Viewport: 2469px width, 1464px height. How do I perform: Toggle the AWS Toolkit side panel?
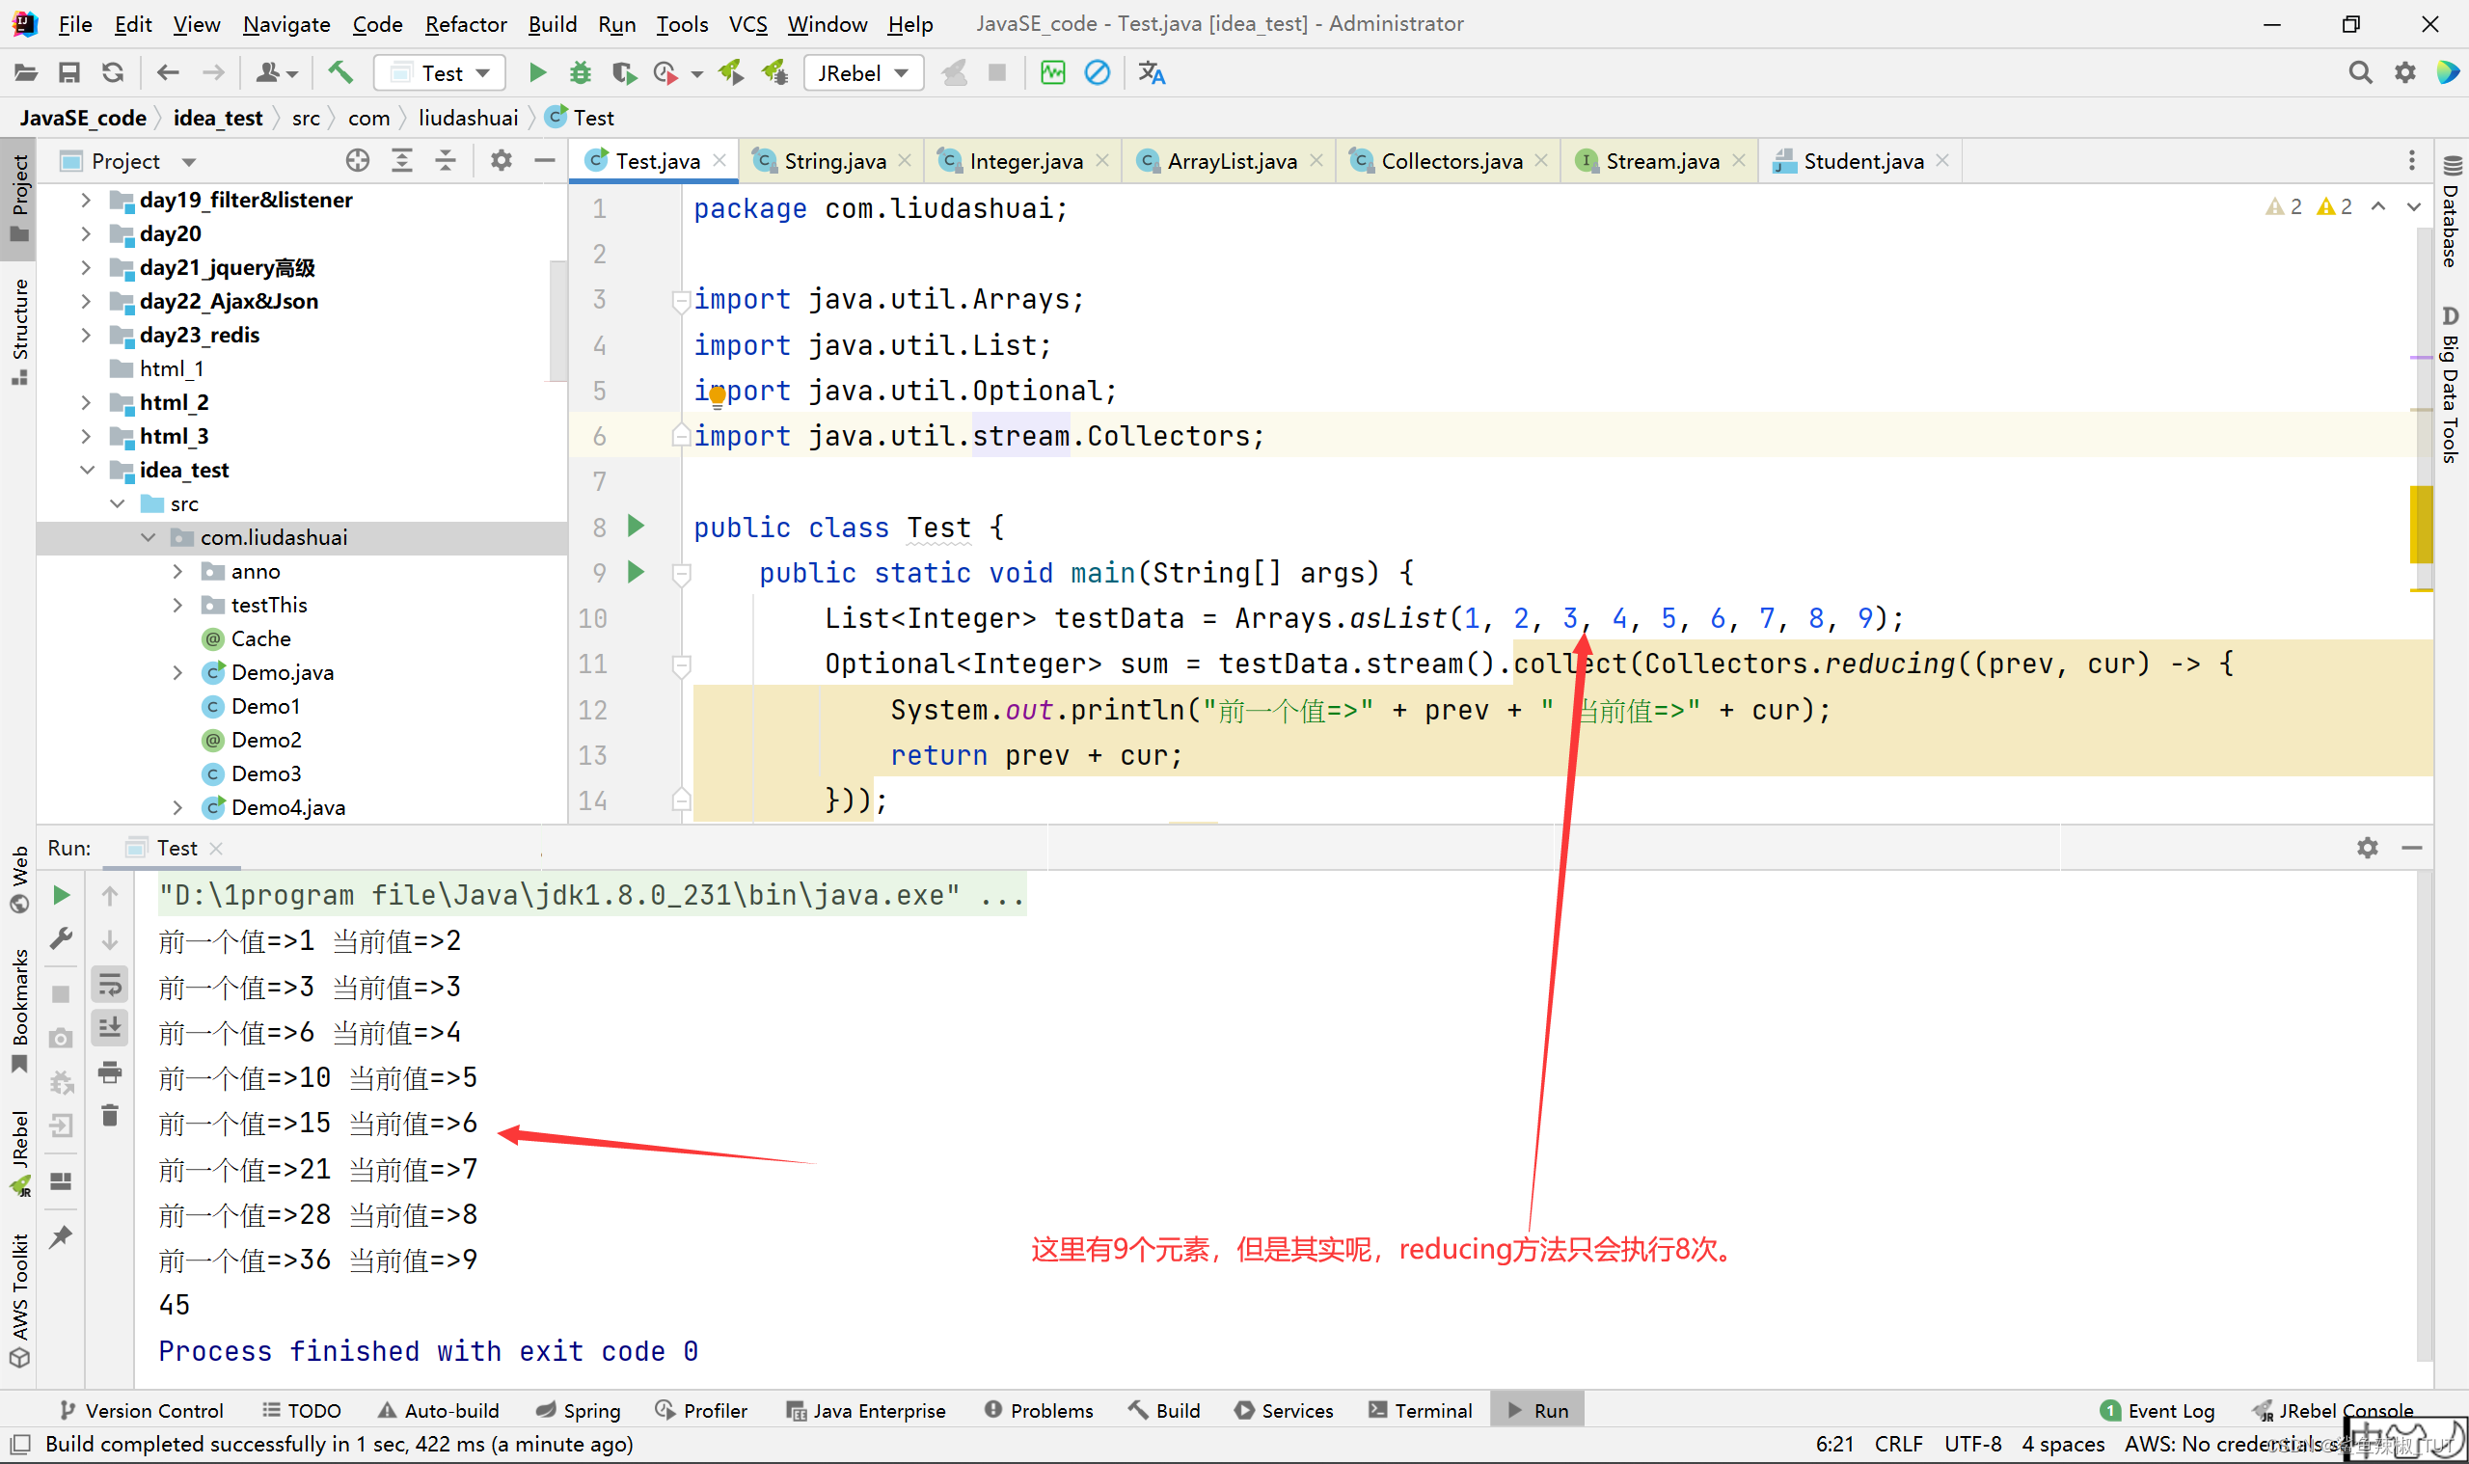[18, 1300]
